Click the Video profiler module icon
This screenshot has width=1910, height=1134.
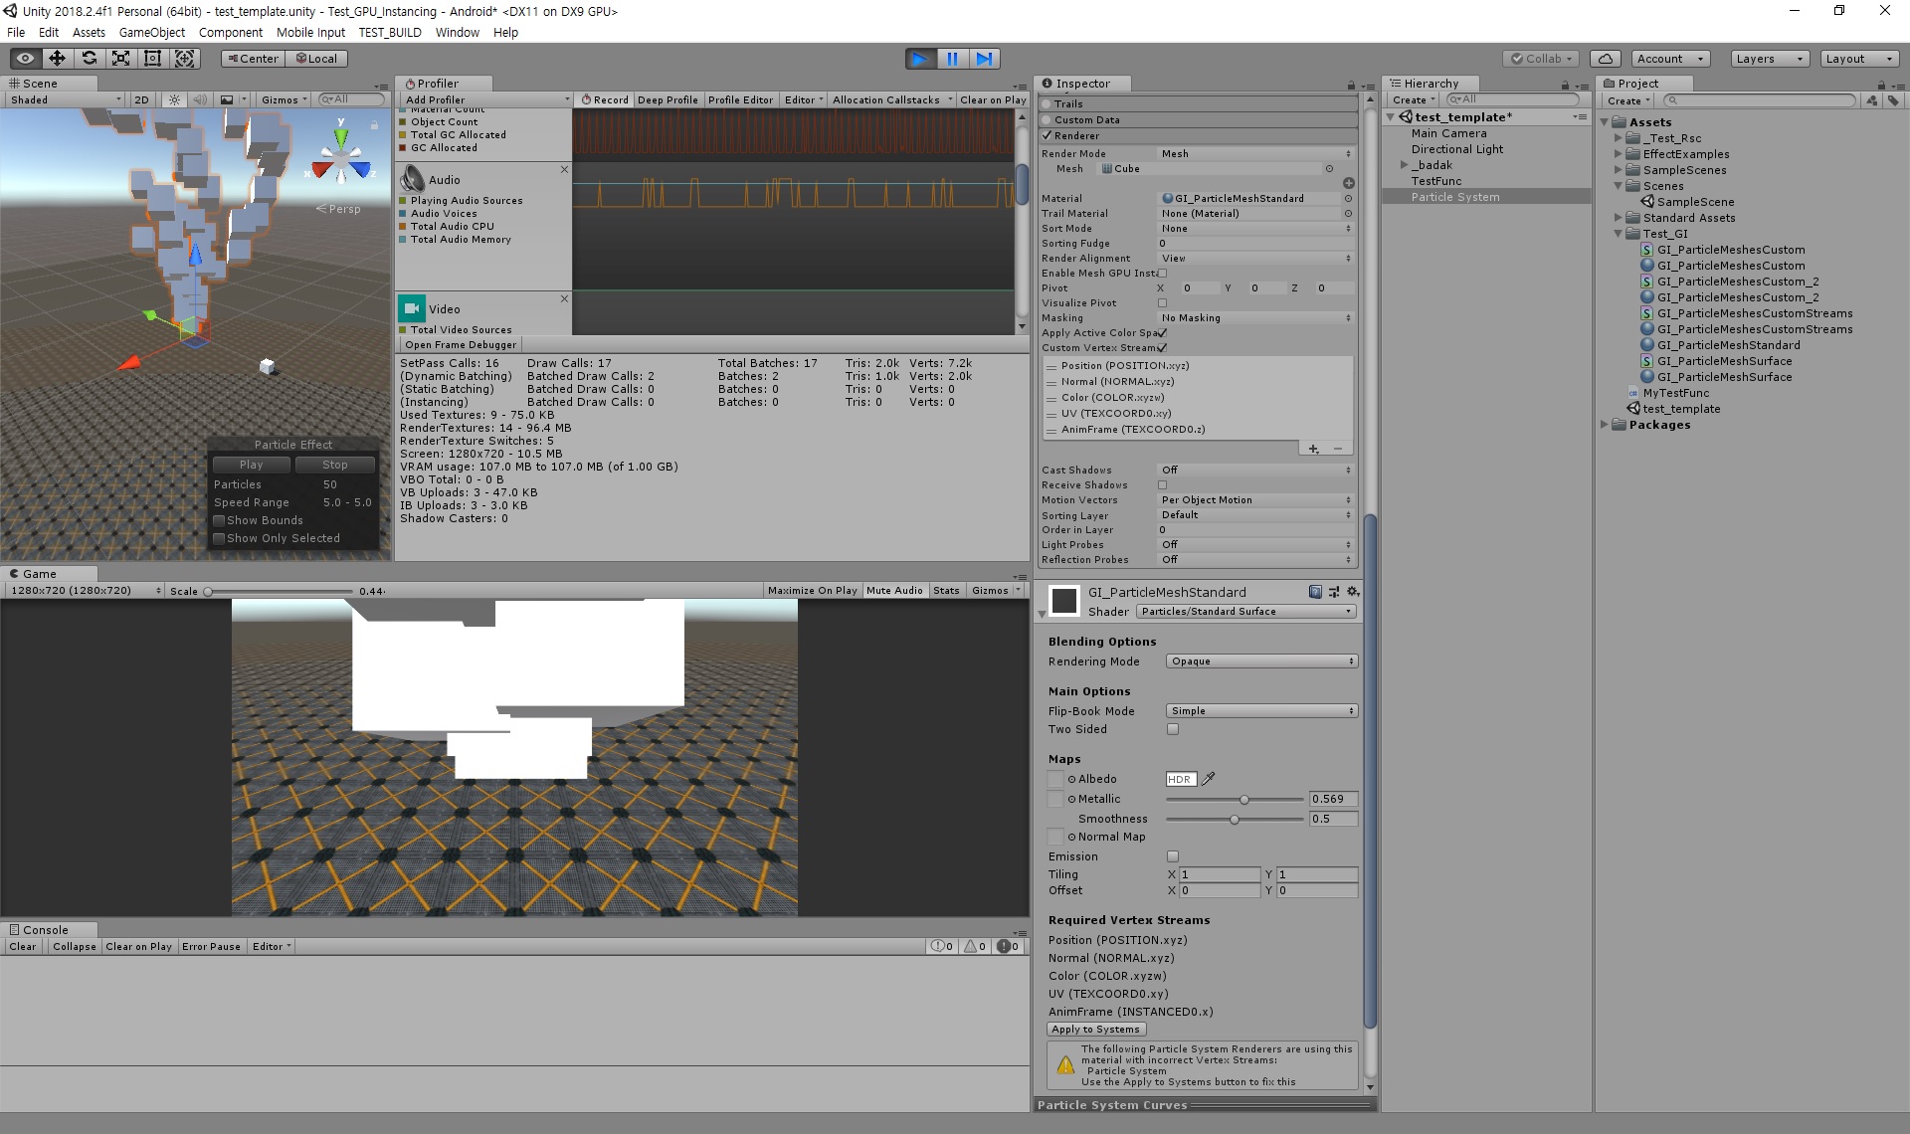click(412, 308)
